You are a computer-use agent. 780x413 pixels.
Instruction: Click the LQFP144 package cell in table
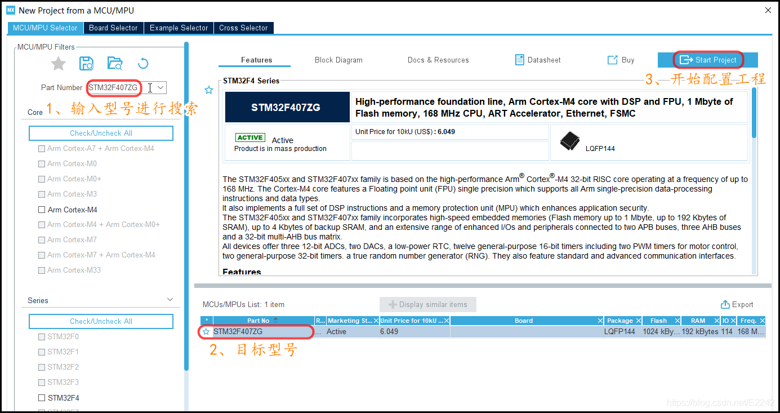point(623,332)
